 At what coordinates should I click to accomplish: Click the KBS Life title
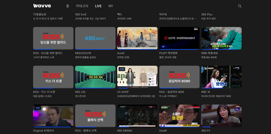point(81,92)
